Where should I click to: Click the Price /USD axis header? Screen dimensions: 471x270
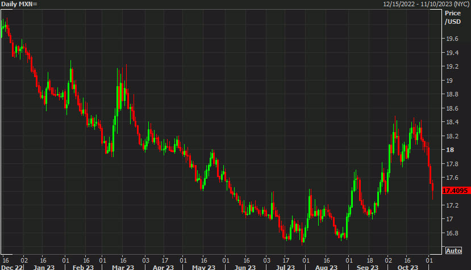[x=453, y=18]
